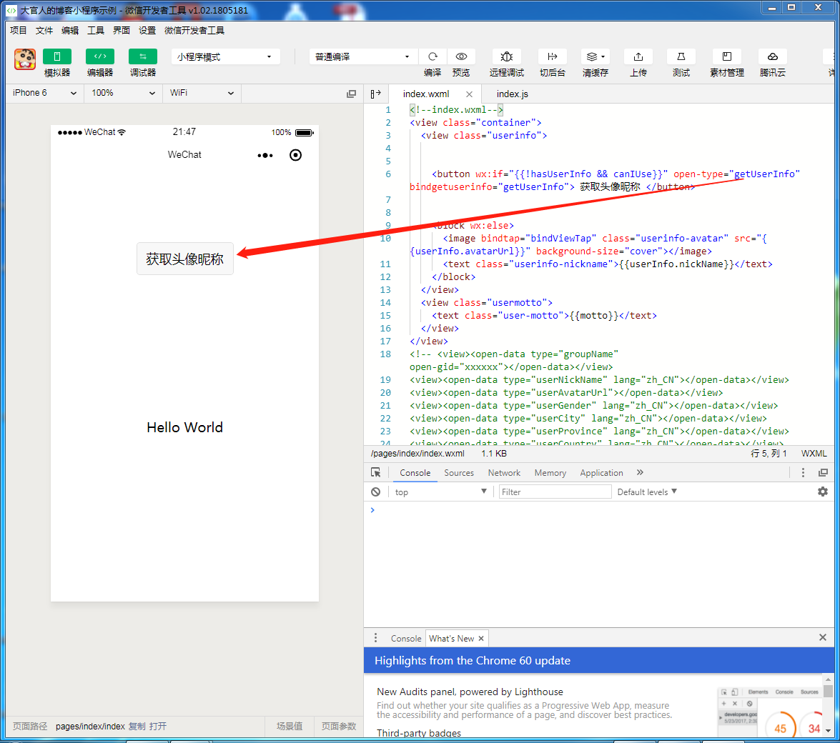Switch to the Memory tab
840x743 pixels.
click(550, 473)
